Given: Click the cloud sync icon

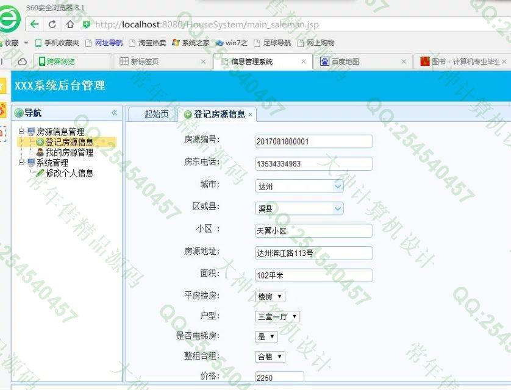Looking at the screenshot, I should [x=22, y=61].
